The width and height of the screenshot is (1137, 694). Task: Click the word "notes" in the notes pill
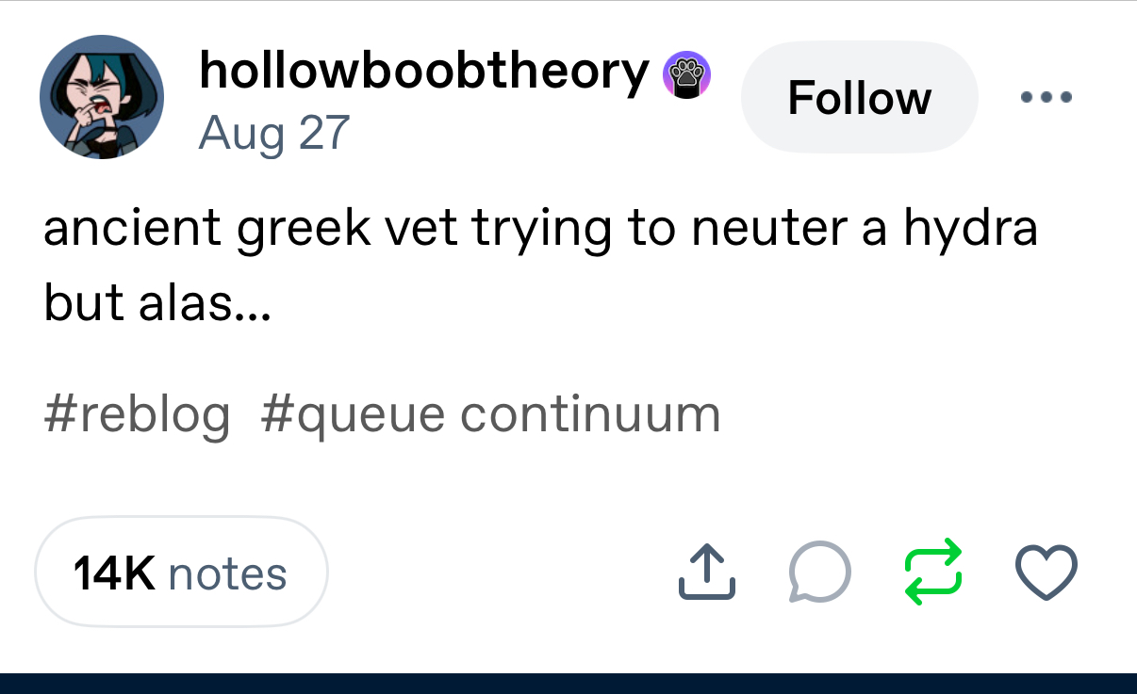(227, 573)
